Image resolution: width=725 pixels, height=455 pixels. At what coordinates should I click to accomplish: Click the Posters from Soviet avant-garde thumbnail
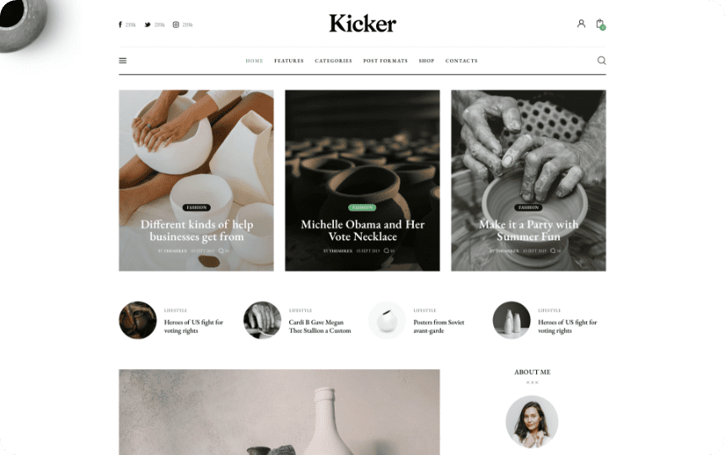[x=387, y=320]
